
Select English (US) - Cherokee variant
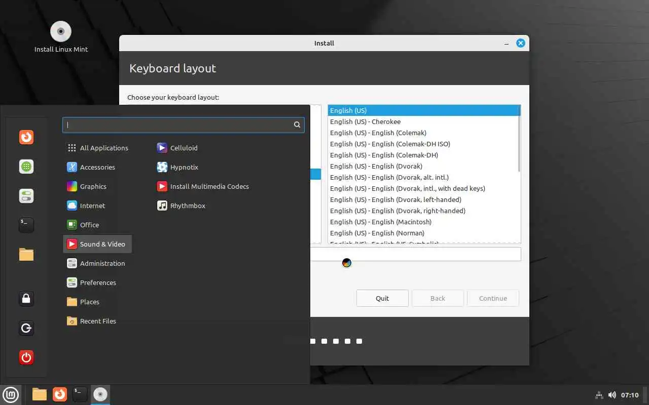click(x=424, y=121)
